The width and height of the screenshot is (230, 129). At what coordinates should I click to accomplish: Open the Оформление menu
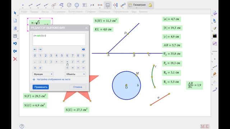[x=121, y=12]
